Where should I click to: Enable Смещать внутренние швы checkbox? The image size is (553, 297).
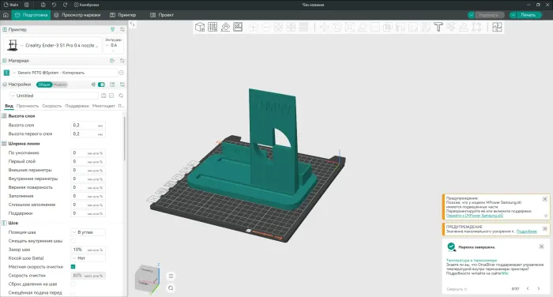(x=73, y=241)
